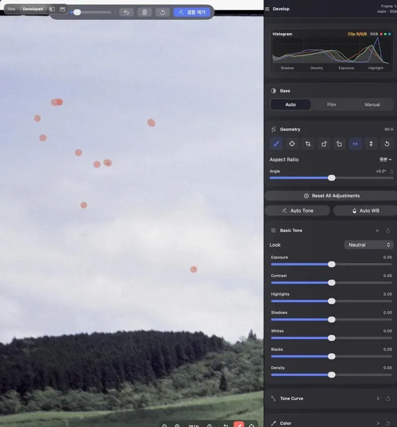
Task: Apply Auto Tone
Action: (298, 211)
